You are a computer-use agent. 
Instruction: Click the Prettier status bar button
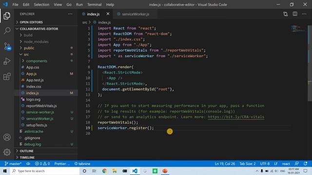[x=62, y=164]
